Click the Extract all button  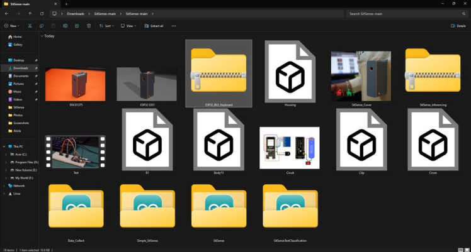[154, 26]
